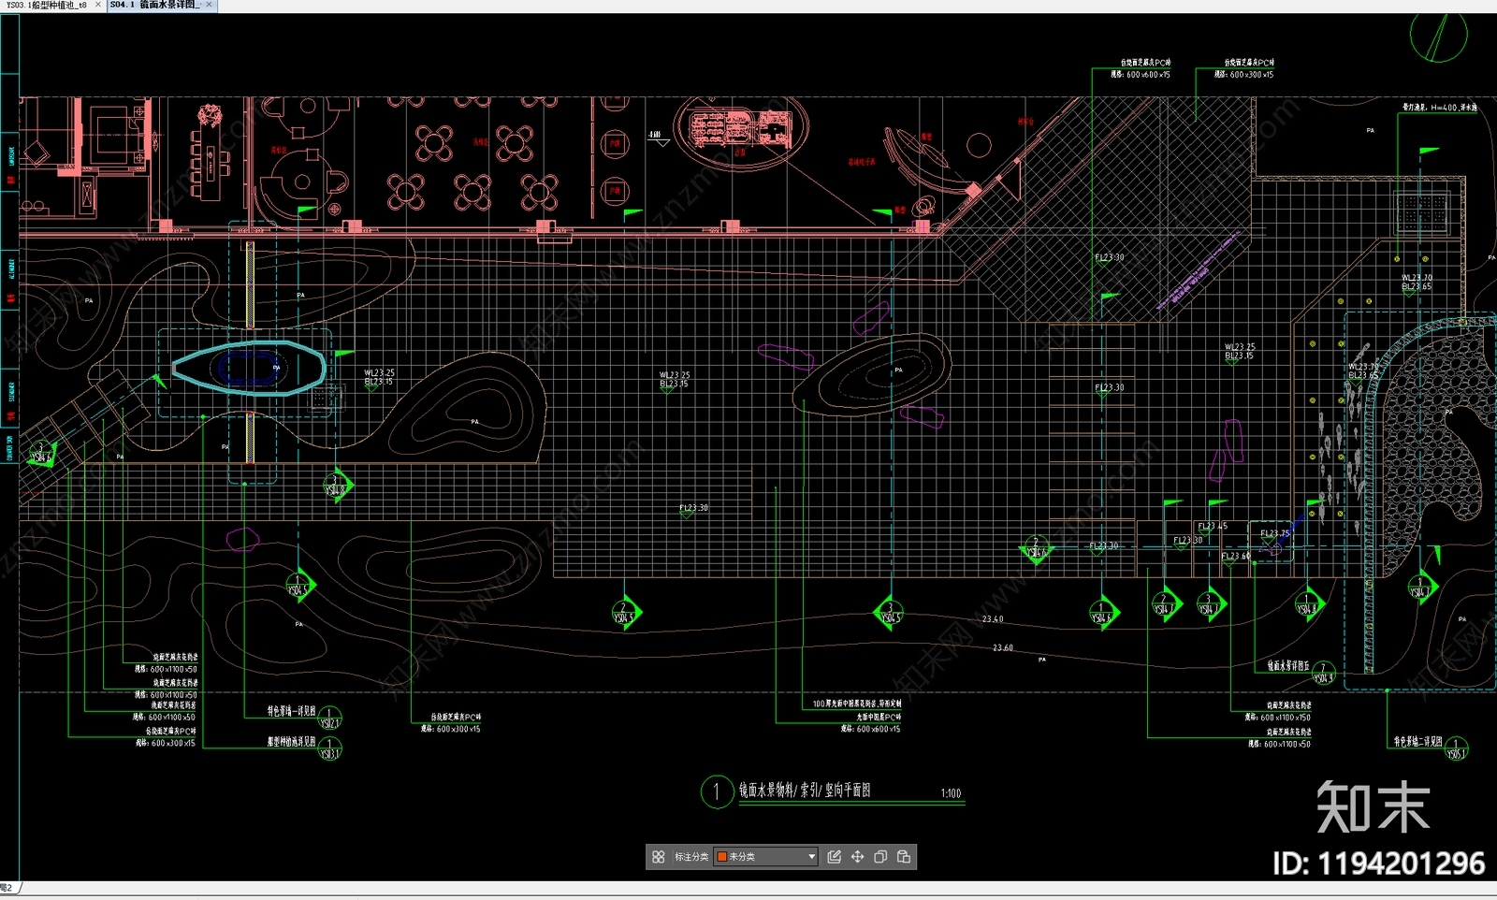
Task: Click the YS04.4 callout circle near 镜面水景详图五
Action: pos(1323,674)
